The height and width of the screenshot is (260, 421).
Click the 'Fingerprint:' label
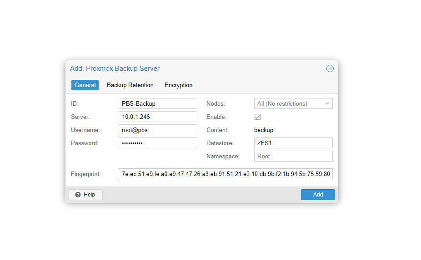[85, 174]
